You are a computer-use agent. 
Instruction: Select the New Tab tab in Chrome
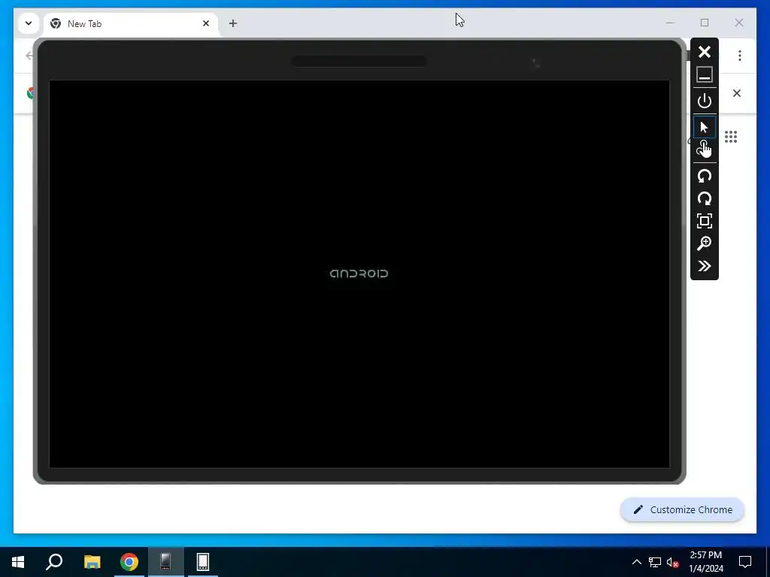[131, 23]
